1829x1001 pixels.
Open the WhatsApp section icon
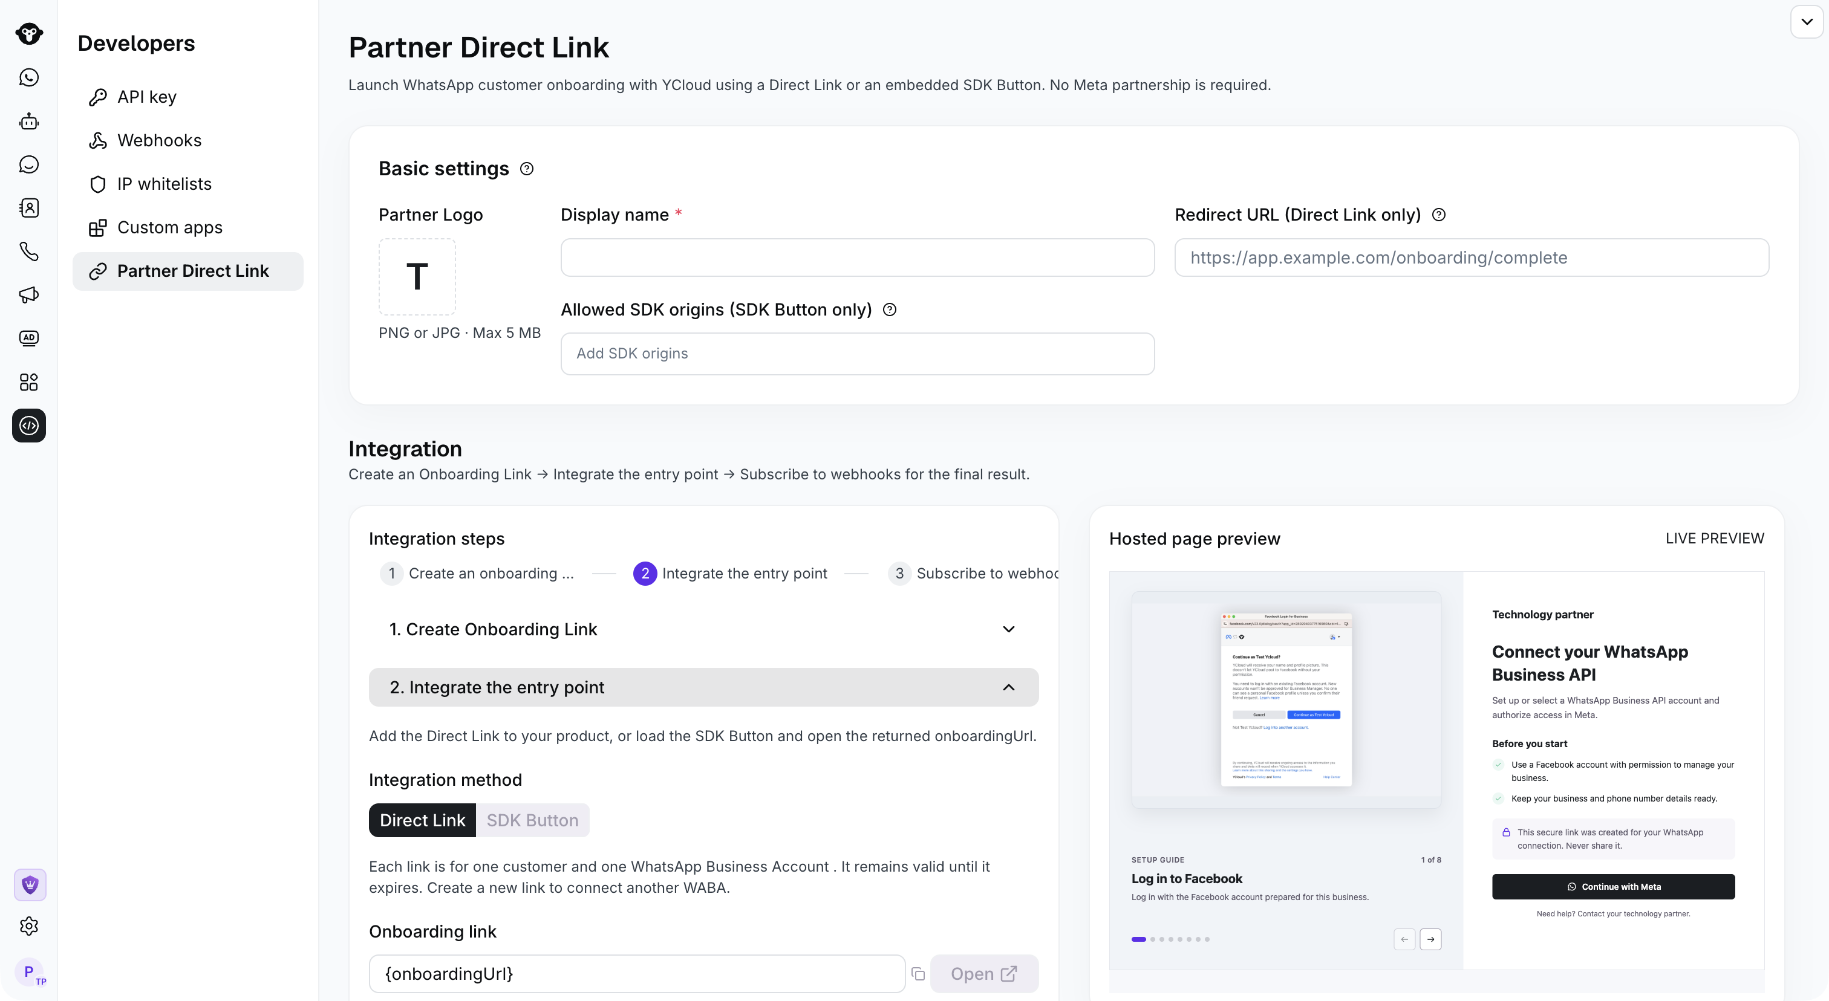coord(28,77)
